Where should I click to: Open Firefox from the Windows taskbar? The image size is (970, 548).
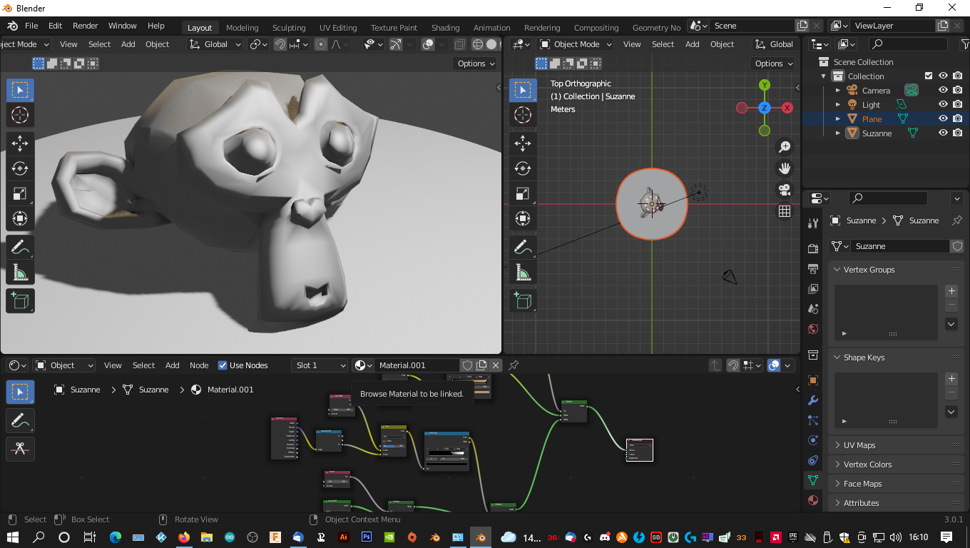[184, 537]
